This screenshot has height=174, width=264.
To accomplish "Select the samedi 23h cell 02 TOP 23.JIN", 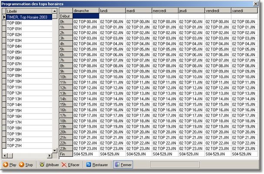I will coord(244,148).
